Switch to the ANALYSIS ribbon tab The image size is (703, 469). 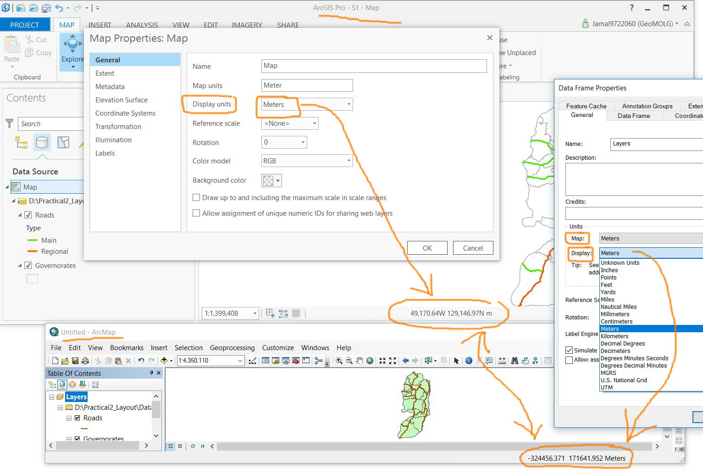tap(142, 25)
